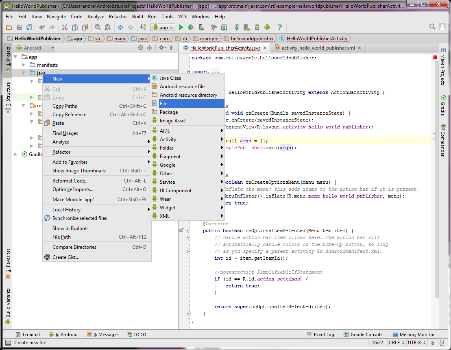Click Reformat Code in context menu
This screenshot has height=350, width=451.
click(97, 181)
